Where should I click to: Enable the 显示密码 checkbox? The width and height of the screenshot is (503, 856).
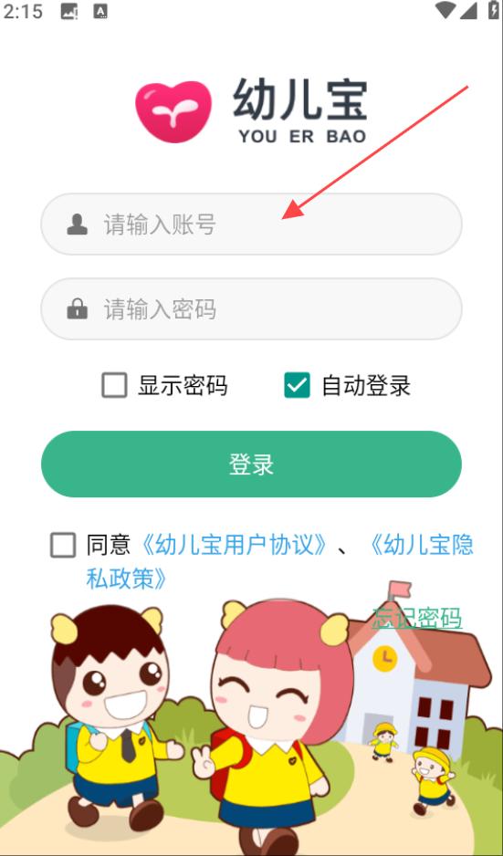114,385
